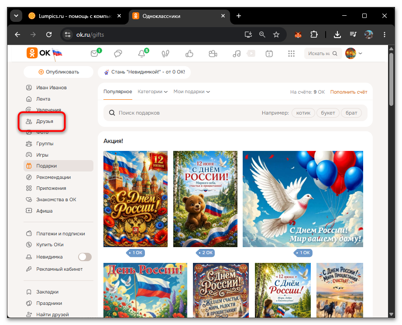Open Платежи и подписки in the sidebar

[x=61, y=234]
